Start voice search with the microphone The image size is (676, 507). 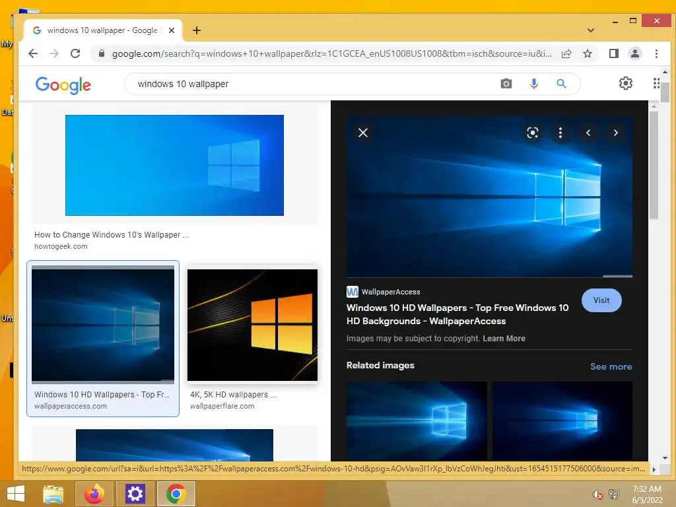(533, 84)
